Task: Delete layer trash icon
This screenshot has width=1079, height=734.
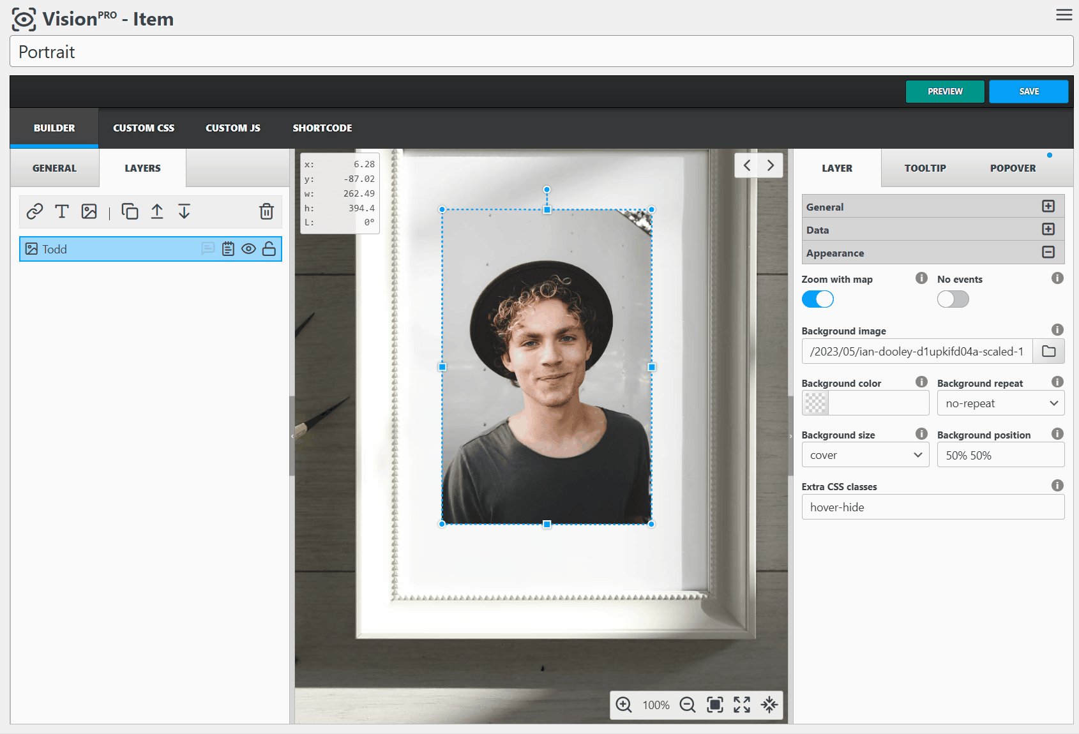Action: [266, 211]
